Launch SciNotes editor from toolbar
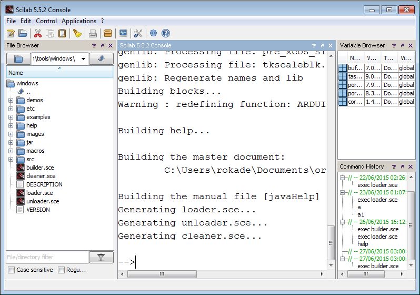 (11, 33)
